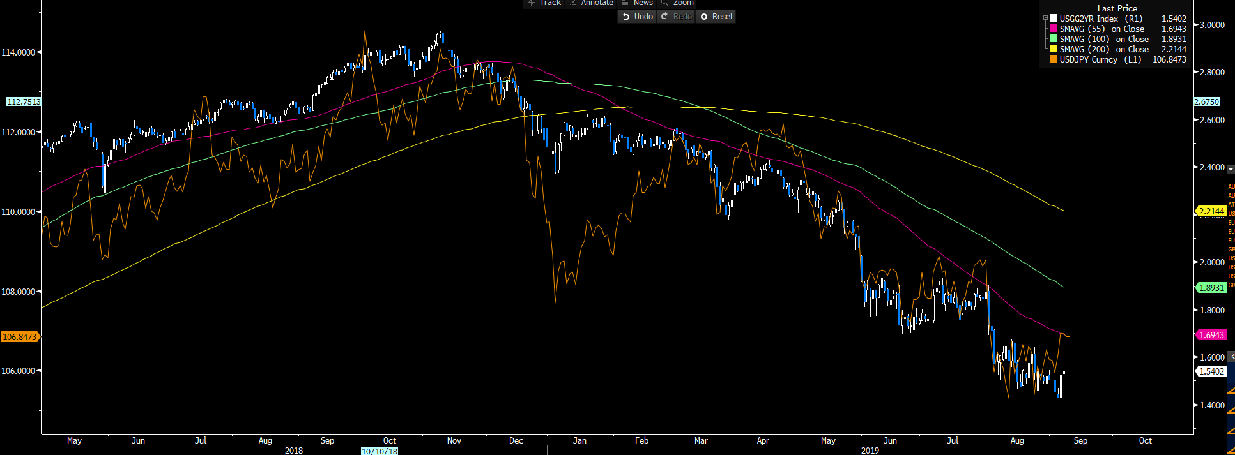The height and width of the screenshot is (455, 1235).
Task: Click the 2.6750 right-axis cursor value tag
Action: (x=1207, y=101)
